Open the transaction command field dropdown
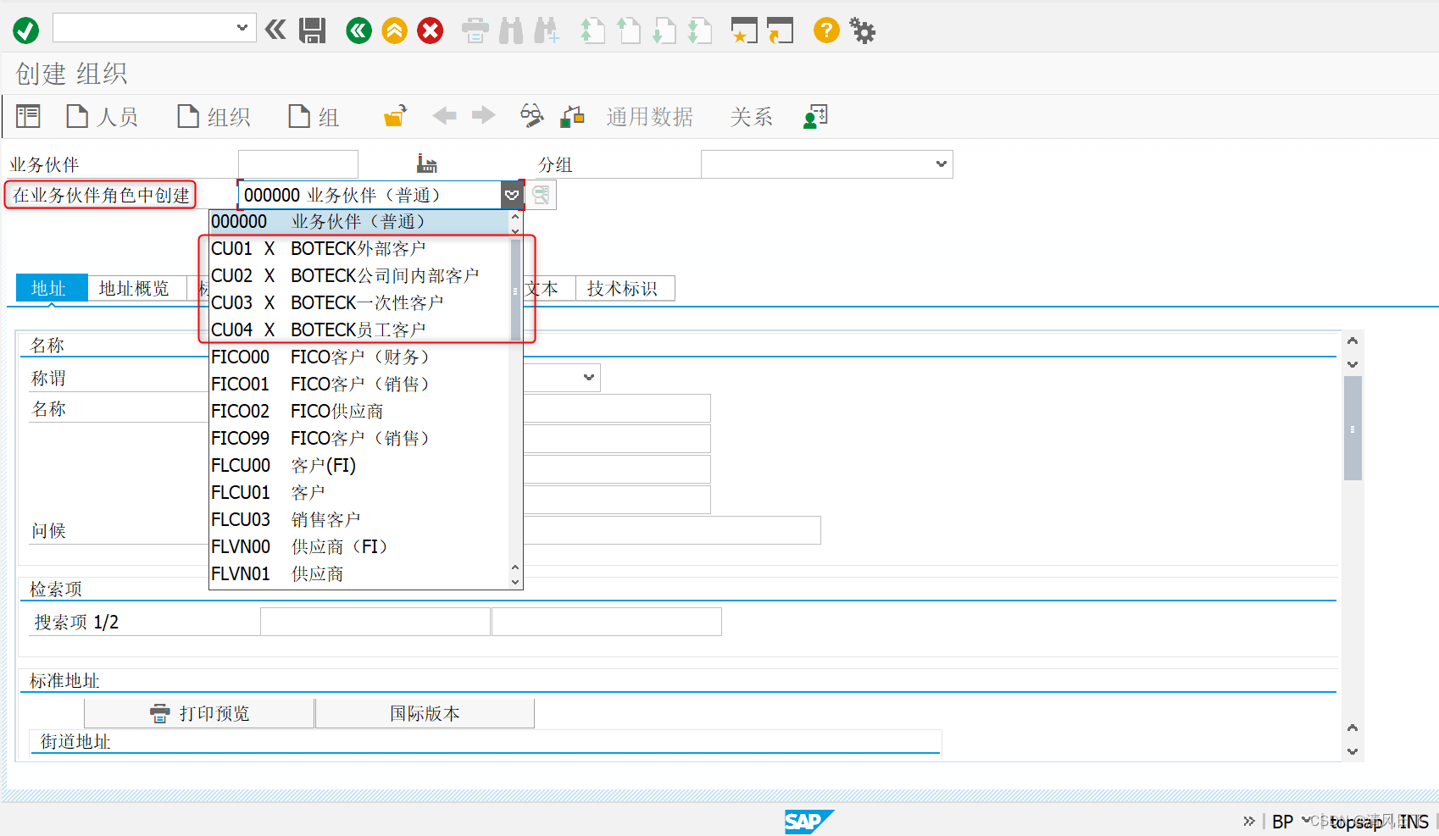This screenshot has height=836, width=1439. pos(242,27)
